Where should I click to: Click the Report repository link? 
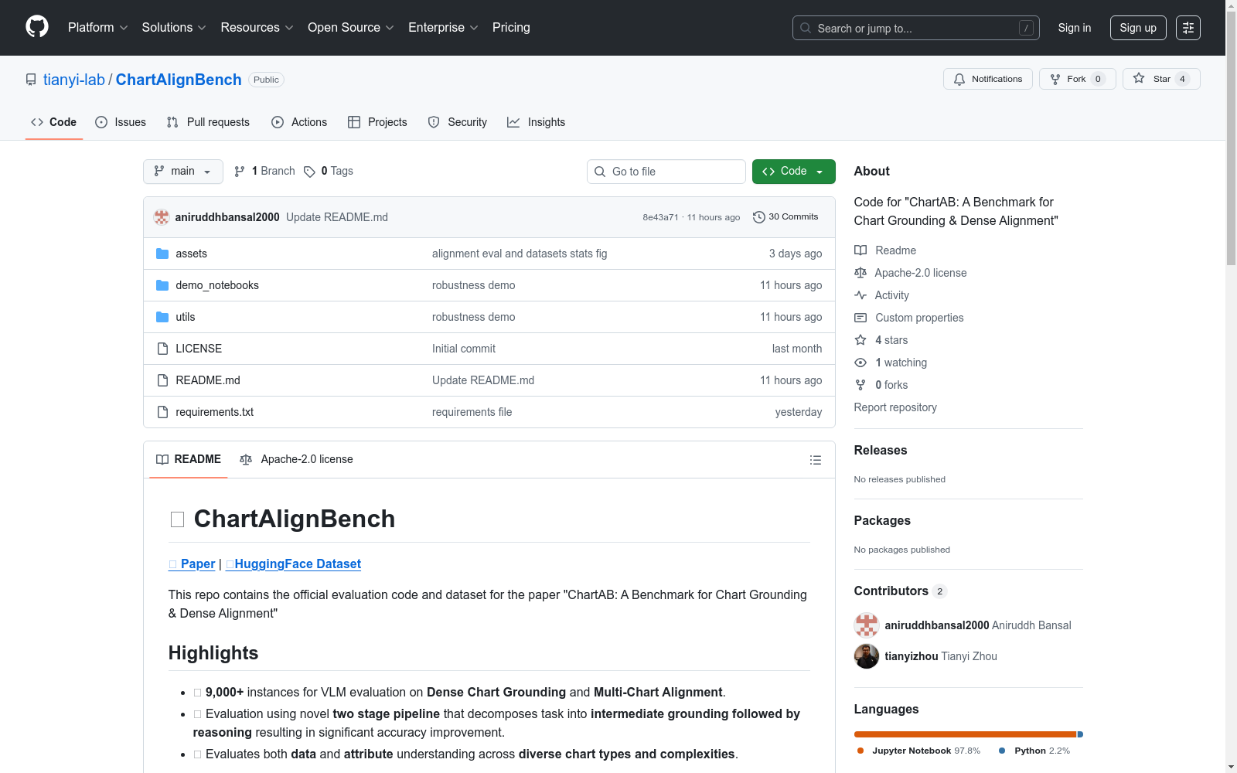click(895, 407)
